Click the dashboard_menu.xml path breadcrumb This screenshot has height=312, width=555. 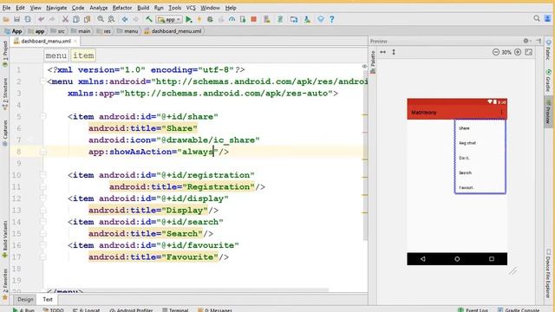click(173, 31)
